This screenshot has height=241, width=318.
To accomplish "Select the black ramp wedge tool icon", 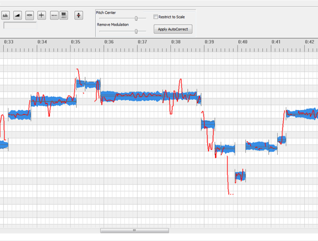I will 18,15.
